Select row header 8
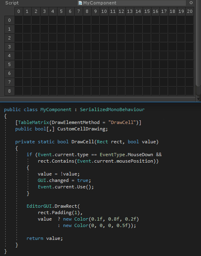The height and width of the screenshot is (256, 201). point(10,91)
